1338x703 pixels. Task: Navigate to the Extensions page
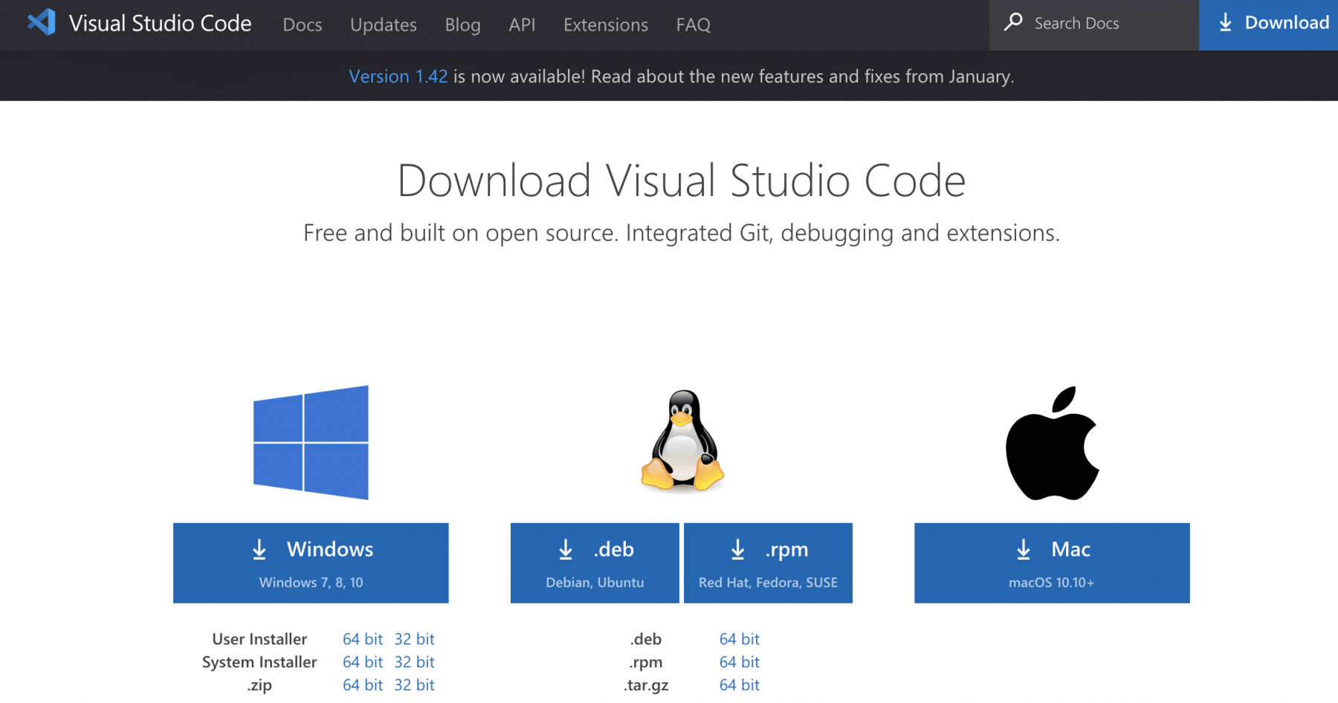tap(605, 25)
